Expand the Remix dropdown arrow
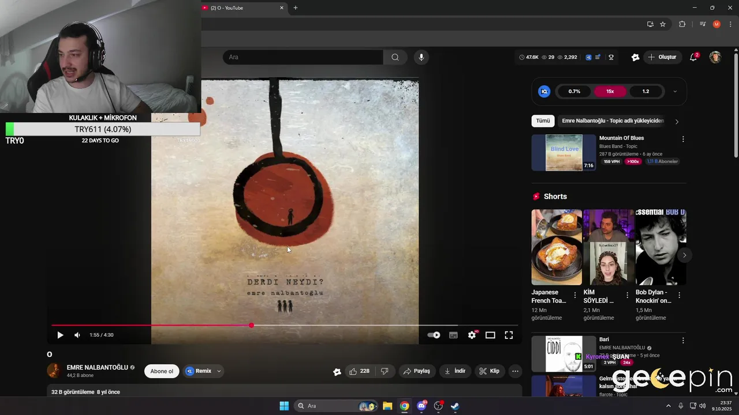Image resolution: width=739 pixels, height=415 pixels. click(x=219, y=371)
